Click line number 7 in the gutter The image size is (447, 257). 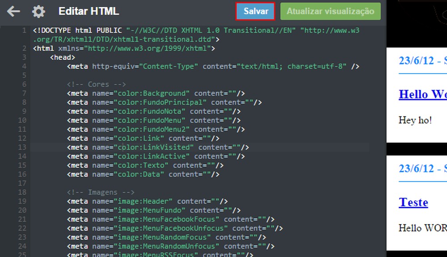point(25,93)
